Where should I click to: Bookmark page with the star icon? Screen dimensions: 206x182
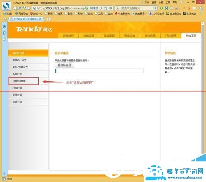pyautogui.click(x=105, y=8)
